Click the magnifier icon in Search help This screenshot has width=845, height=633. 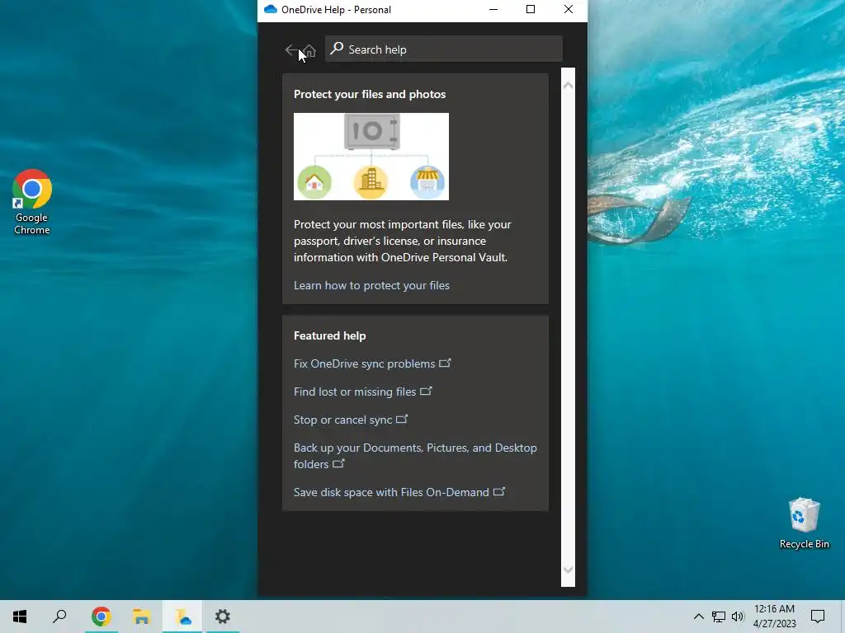[x=337, y=49]
